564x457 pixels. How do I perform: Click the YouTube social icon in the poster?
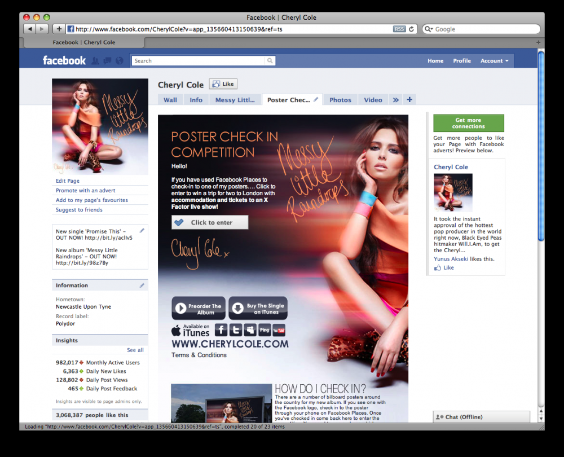[x=279, y=329]
